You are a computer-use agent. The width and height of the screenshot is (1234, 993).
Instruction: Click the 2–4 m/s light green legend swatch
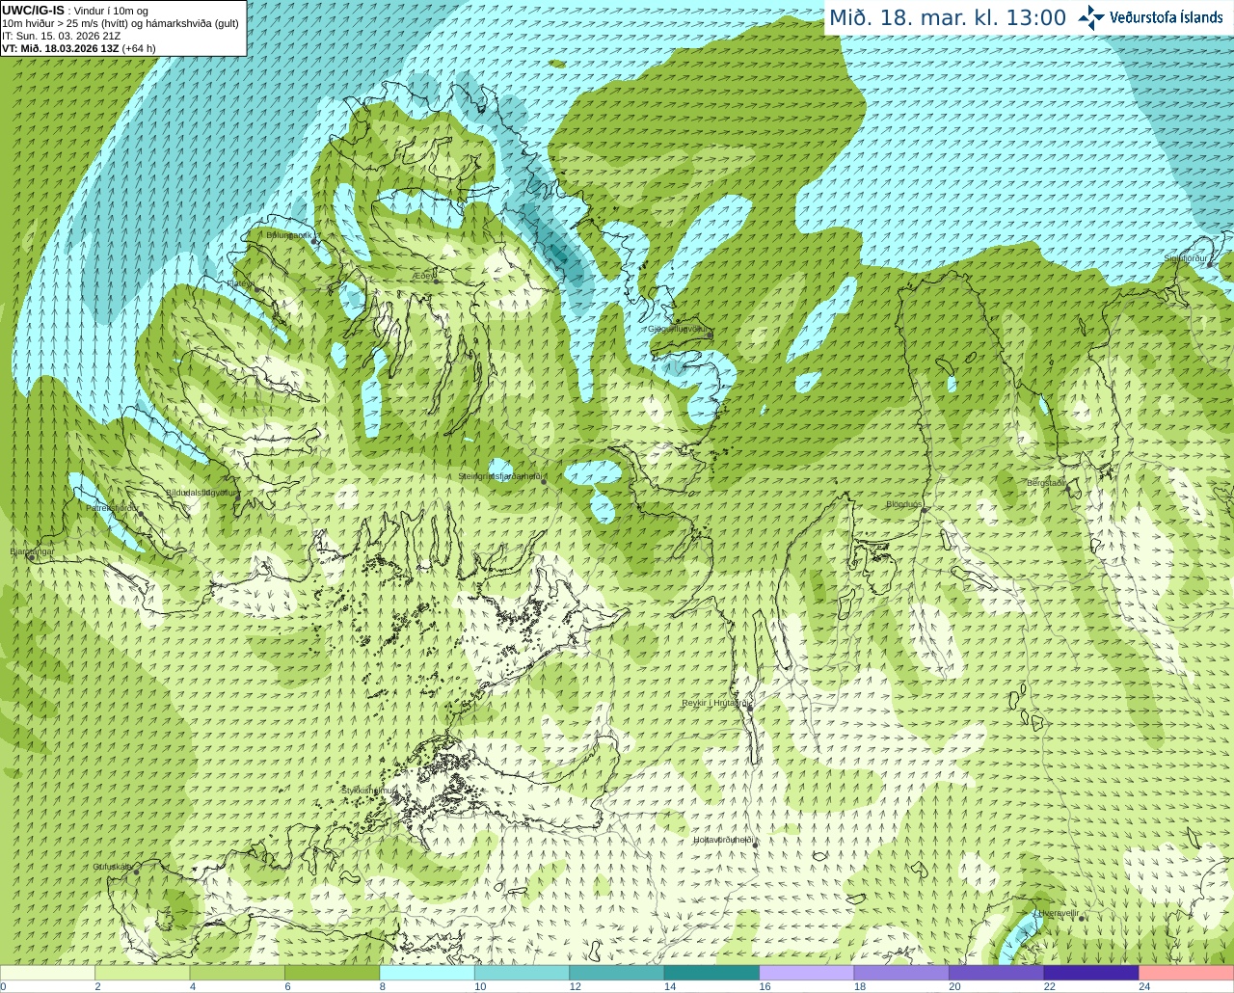tap(143, 973)
